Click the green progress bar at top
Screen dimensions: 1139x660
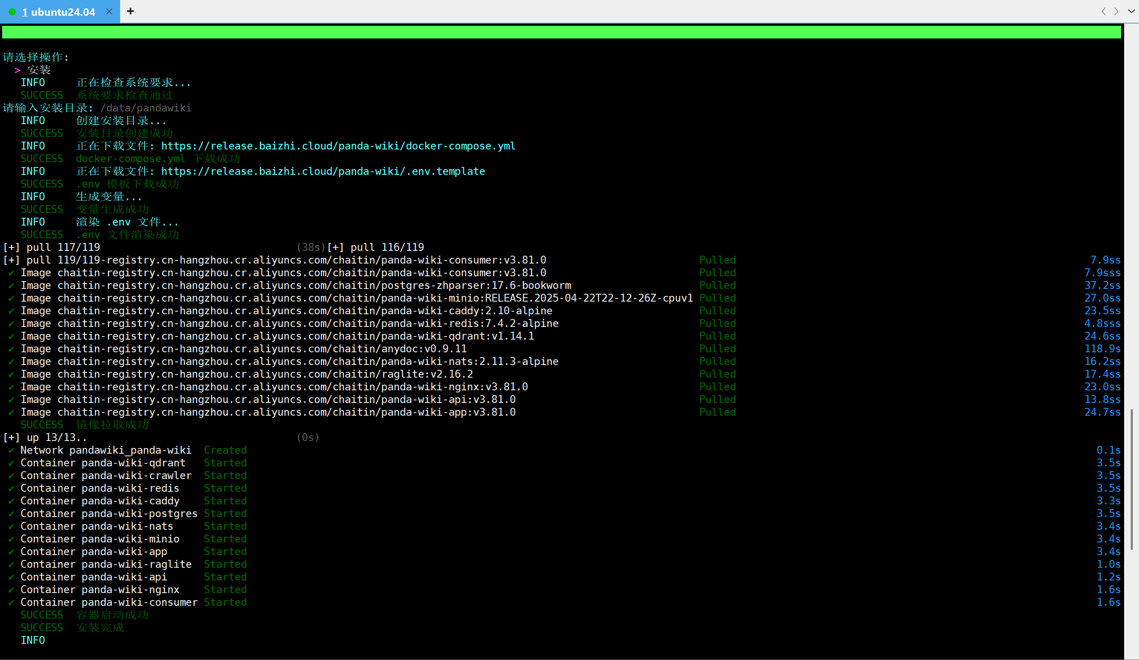561,32
